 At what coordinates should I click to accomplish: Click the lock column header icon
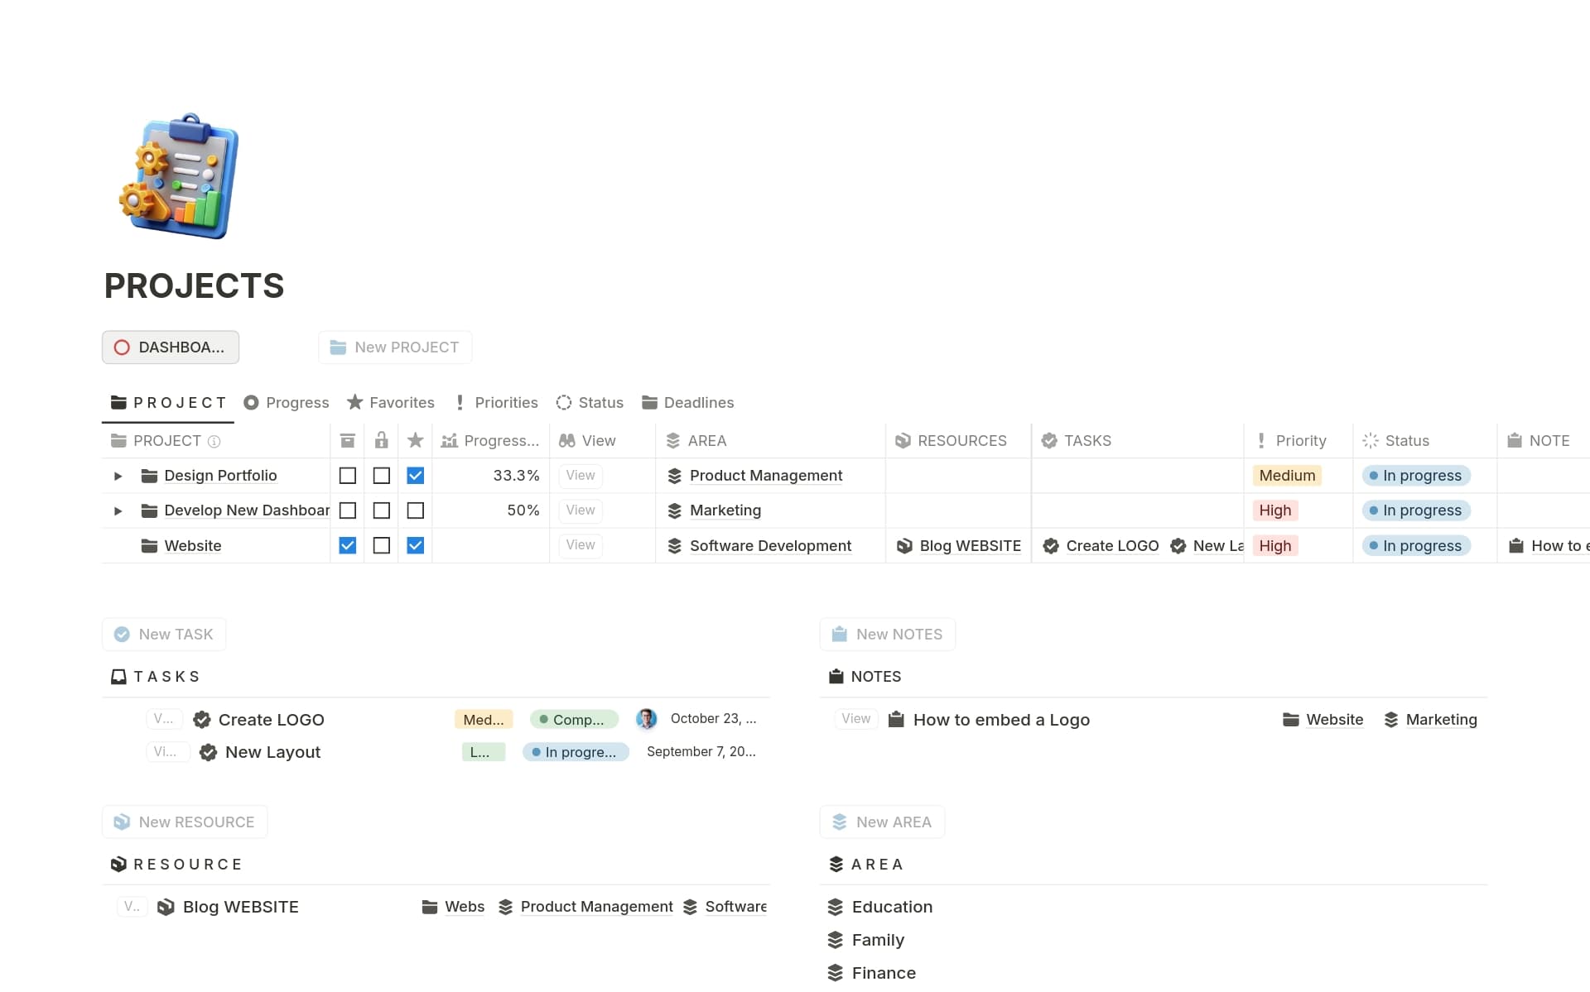point(381,440)
